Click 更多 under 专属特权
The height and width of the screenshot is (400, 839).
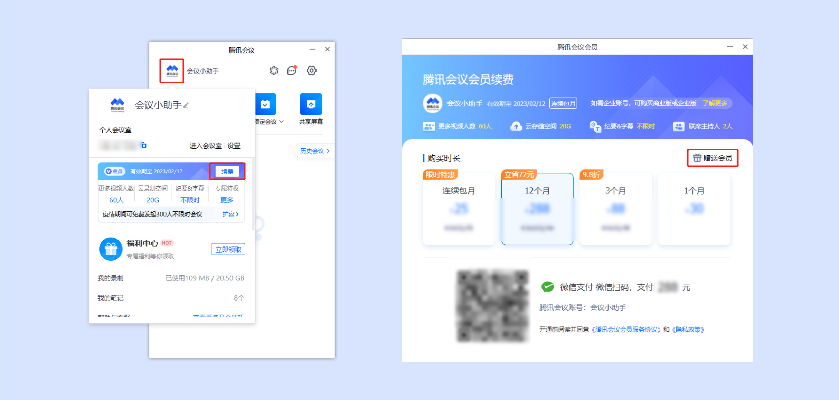227,200
